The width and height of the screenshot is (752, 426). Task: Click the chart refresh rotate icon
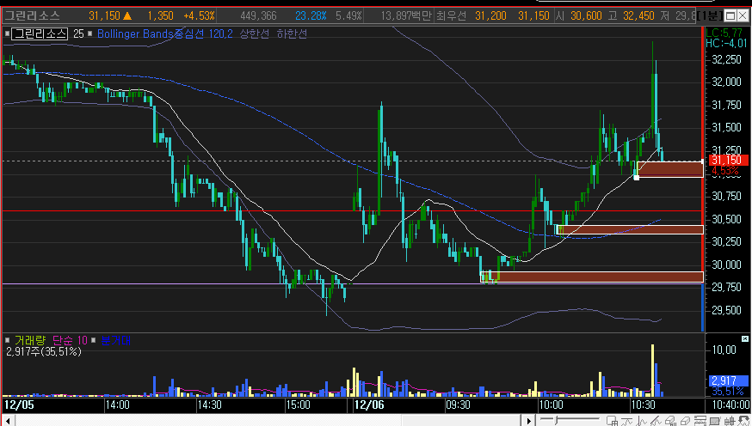click(744, 421)
